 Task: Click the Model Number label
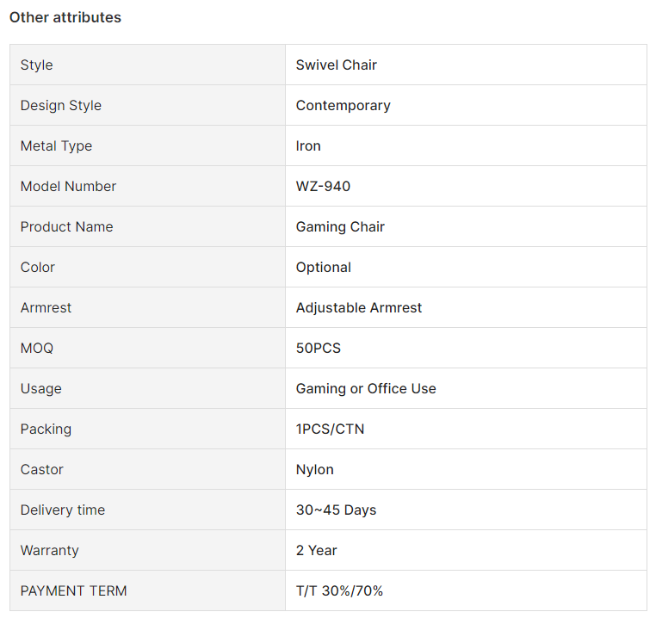(68, 186)
